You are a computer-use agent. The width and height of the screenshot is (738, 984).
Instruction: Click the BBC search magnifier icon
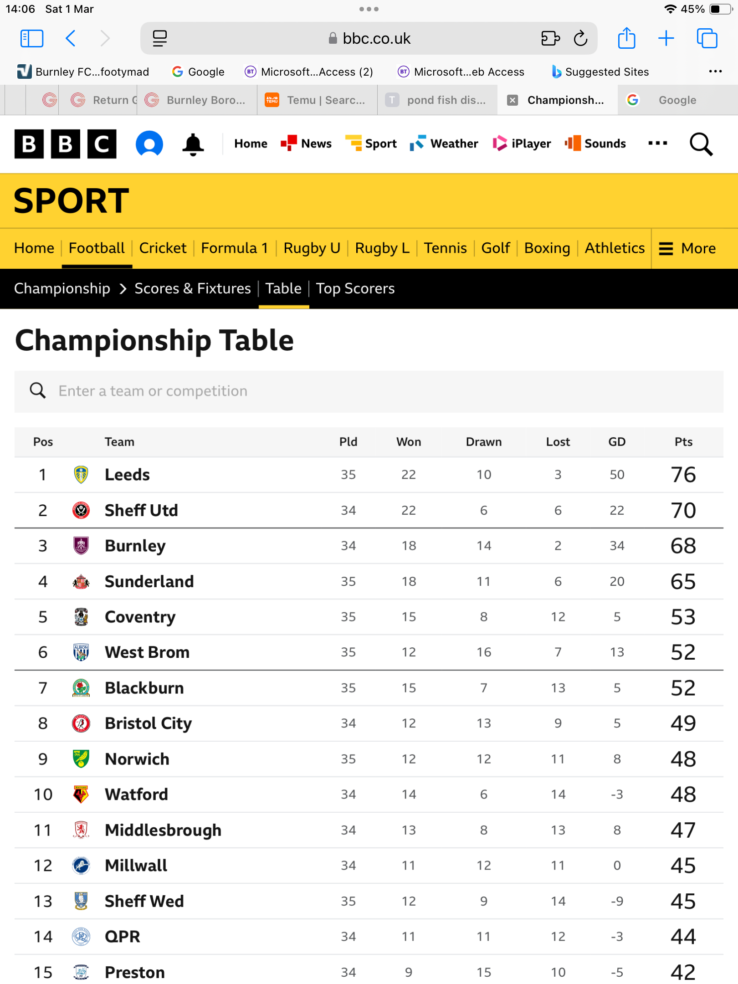point(701,144)
